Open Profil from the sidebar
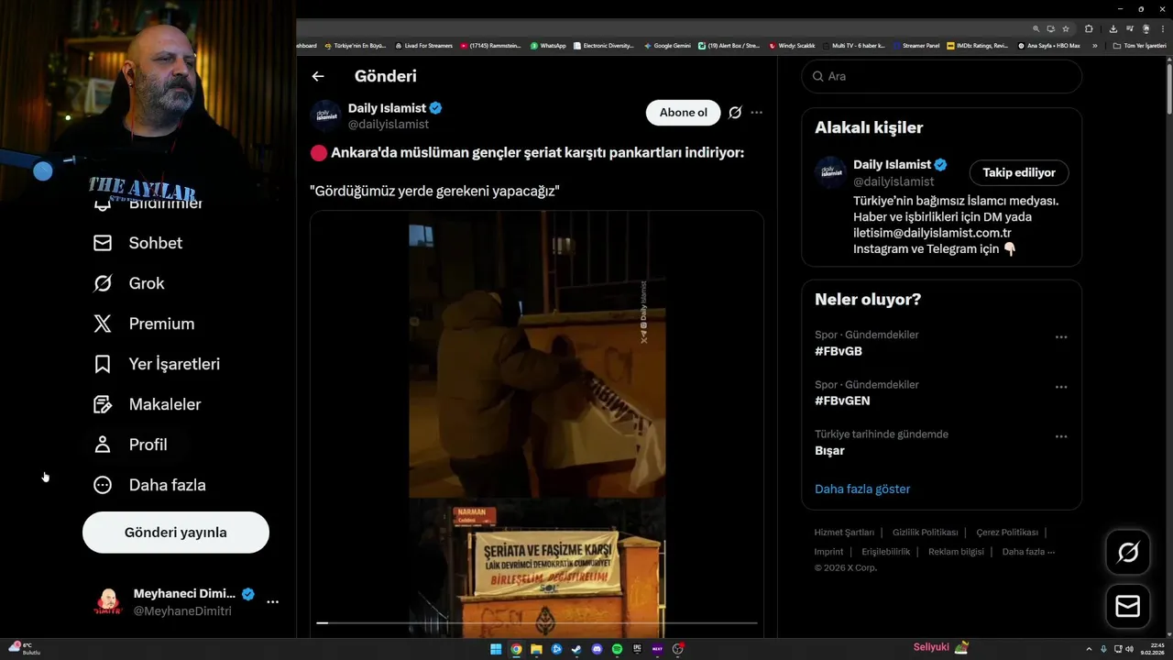 [129, 445]
